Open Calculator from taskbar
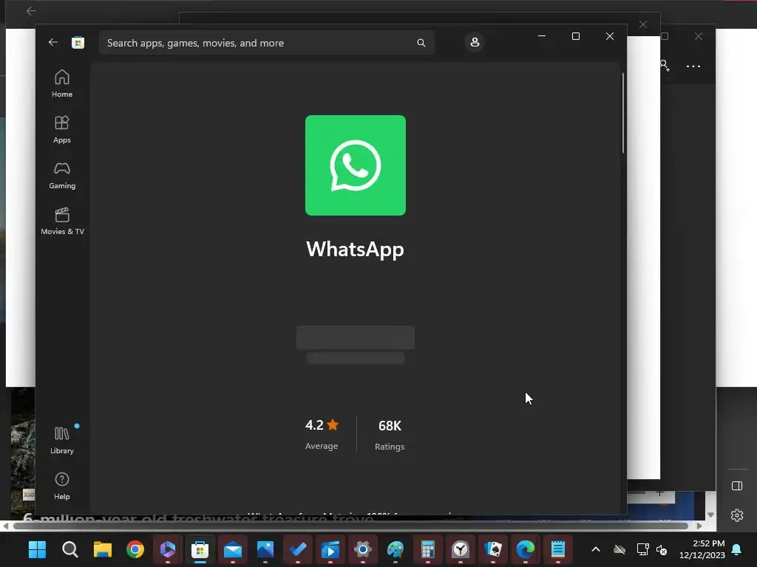Viewport: 757px width, 567px height. click(x=428, y=549)
